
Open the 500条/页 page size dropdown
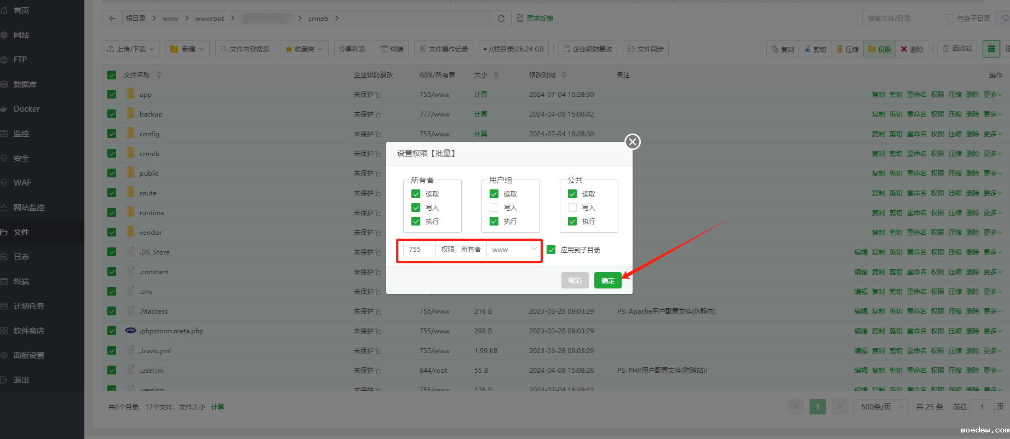[x=881, y=407]
